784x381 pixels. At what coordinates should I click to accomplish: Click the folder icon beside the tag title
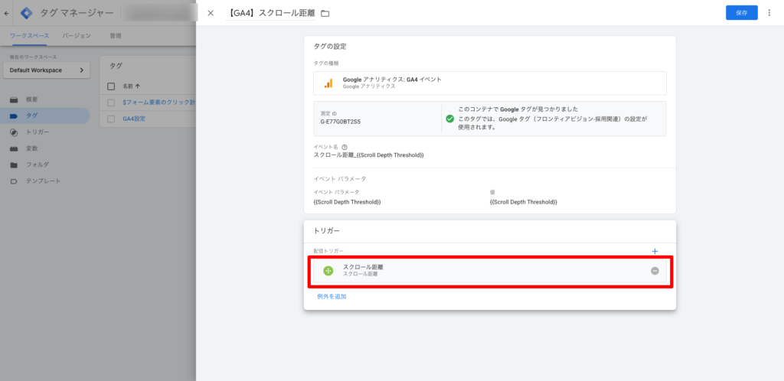pos(325,13)
